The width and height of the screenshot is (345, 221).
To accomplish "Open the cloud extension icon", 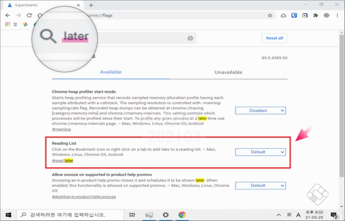I will pyautogui.click(x=283, y=16).
